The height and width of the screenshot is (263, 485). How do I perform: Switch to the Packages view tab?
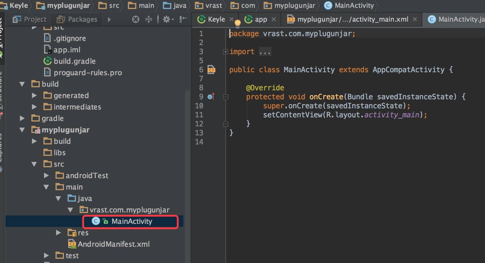point(77,19)
